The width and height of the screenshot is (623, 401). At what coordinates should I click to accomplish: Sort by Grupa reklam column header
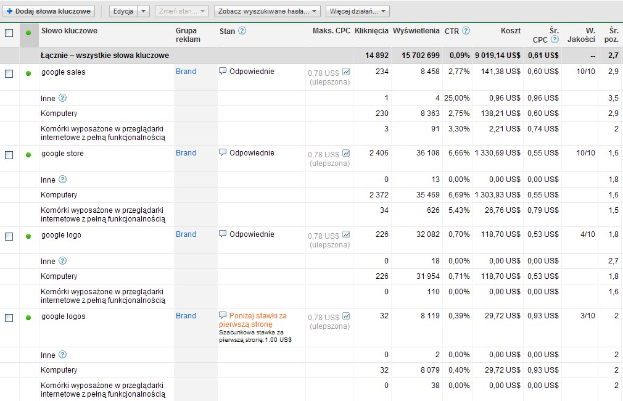(188, 35)
